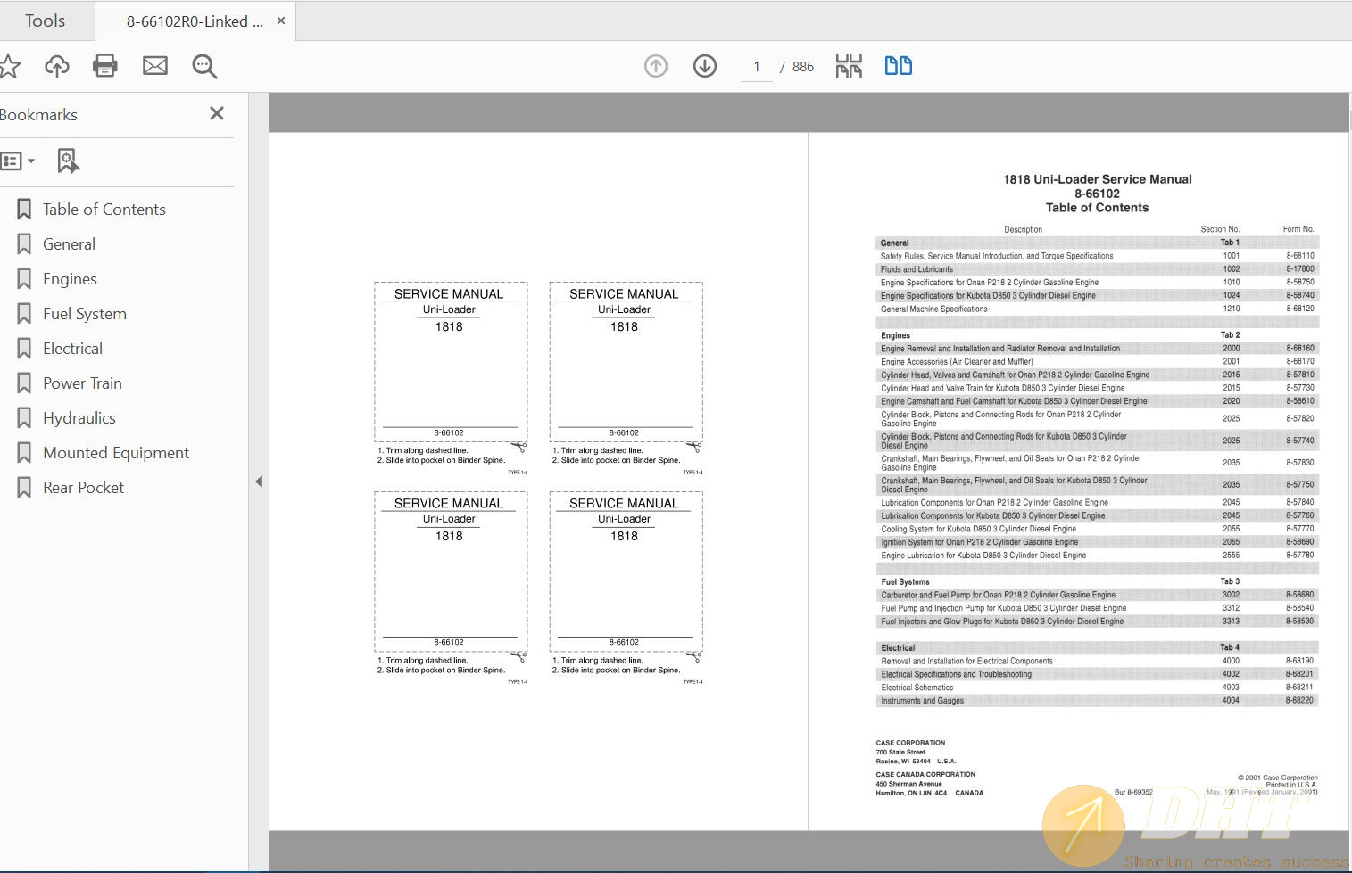Go to next page with down arrow
The height and width of the screenshot is (873, 1352).
coord(705,66)
